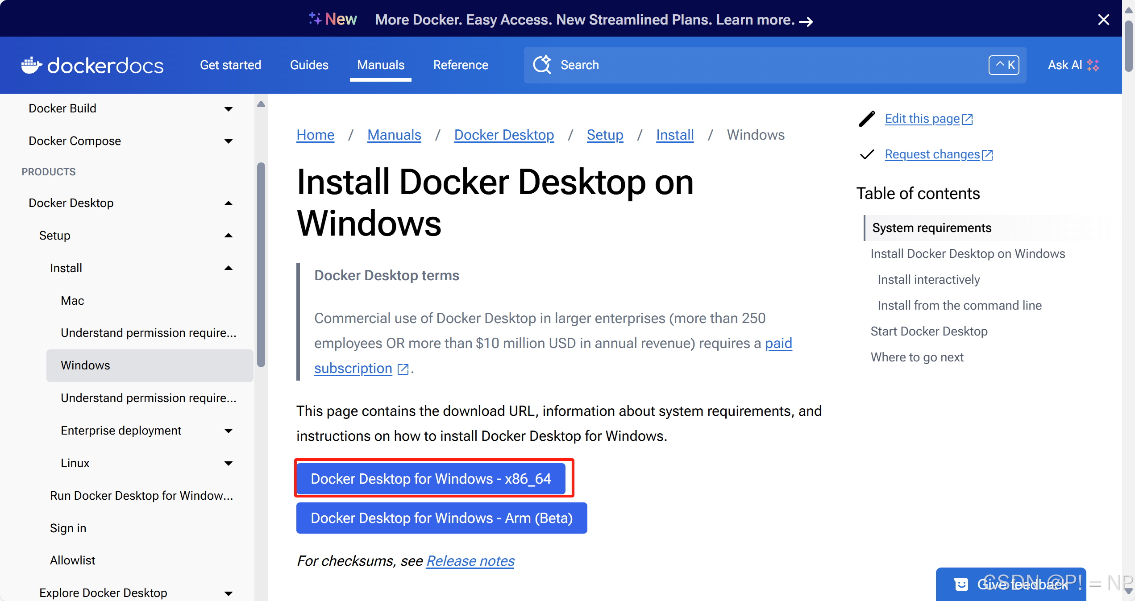
Task: Expand the Linux install submenu
Action: coord(229,464)
